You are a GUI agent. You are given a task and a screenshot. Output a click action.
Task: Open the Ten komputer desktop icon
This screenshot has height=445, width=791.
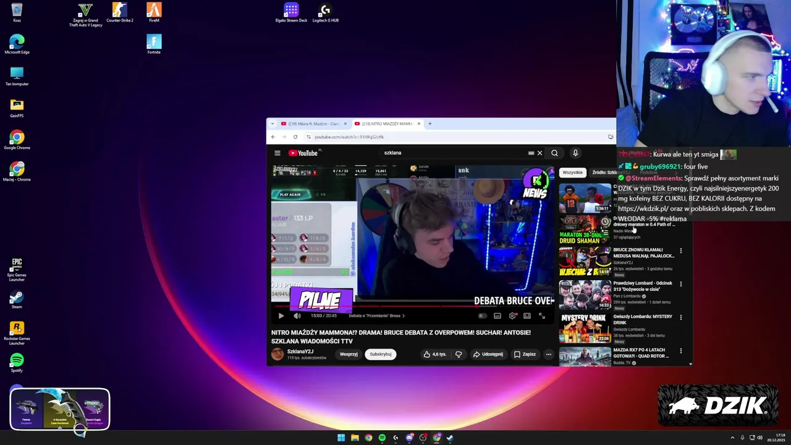pyautogui.click(x=17, y=76)
